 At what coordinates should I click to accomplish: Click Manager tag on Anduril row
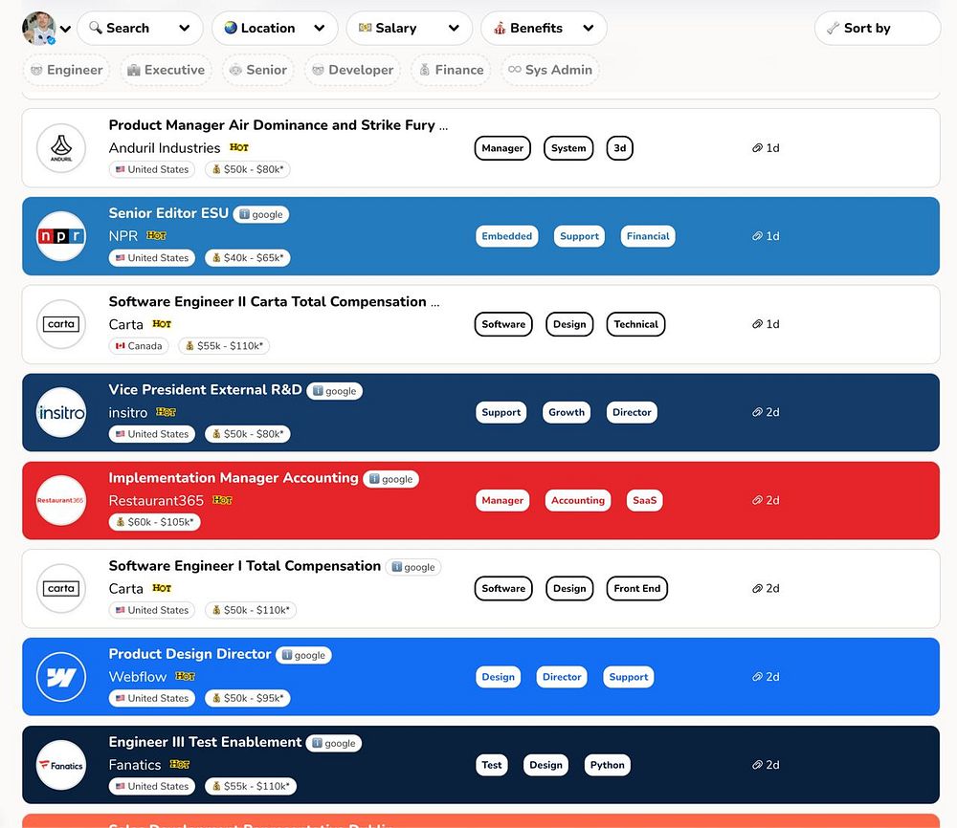[502, 148]
